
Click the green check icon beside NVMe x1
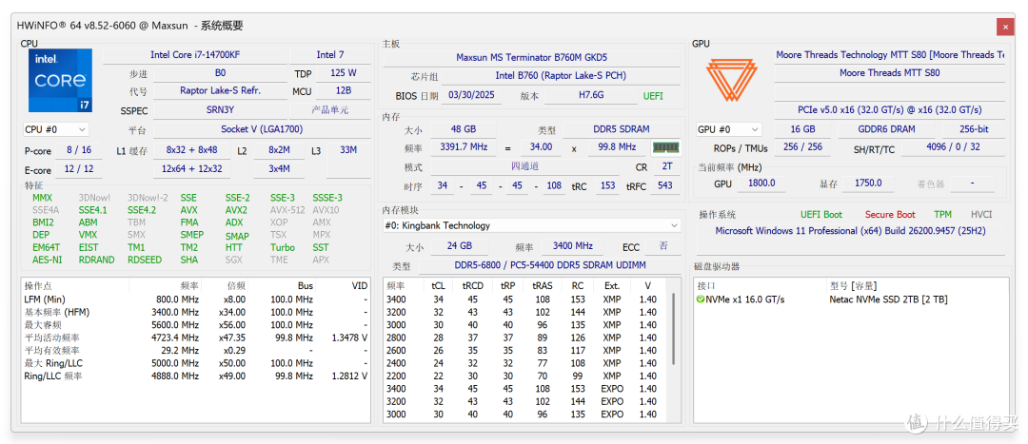click(701, 299)
